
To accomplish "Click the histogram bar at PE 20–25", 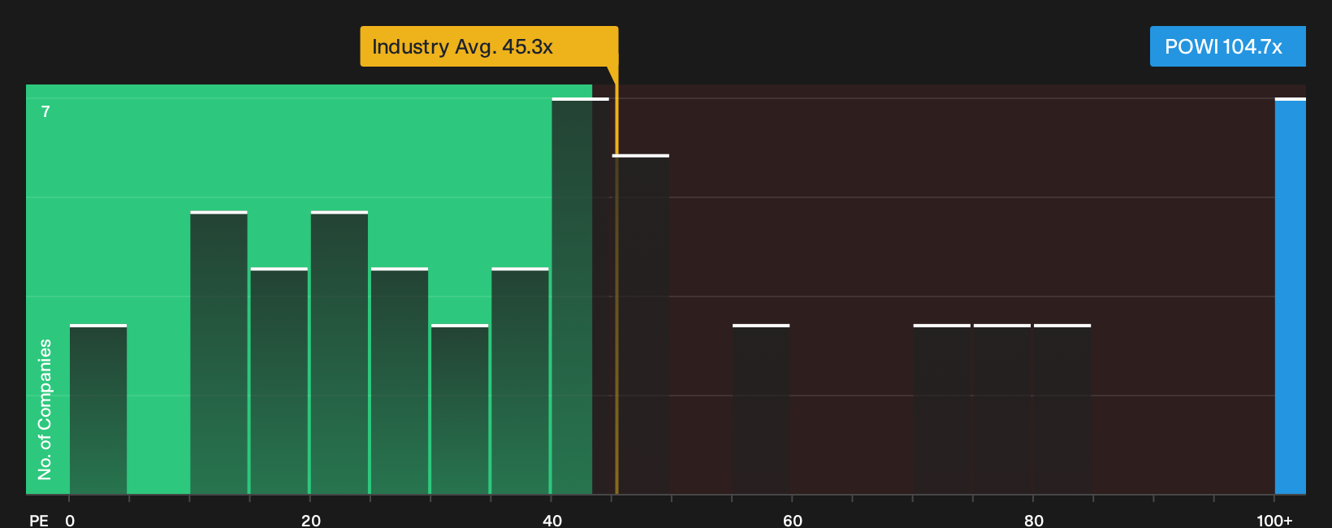I will tap(339, 353).
